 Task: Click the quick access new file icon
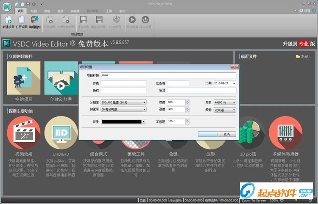click(17, 4)
